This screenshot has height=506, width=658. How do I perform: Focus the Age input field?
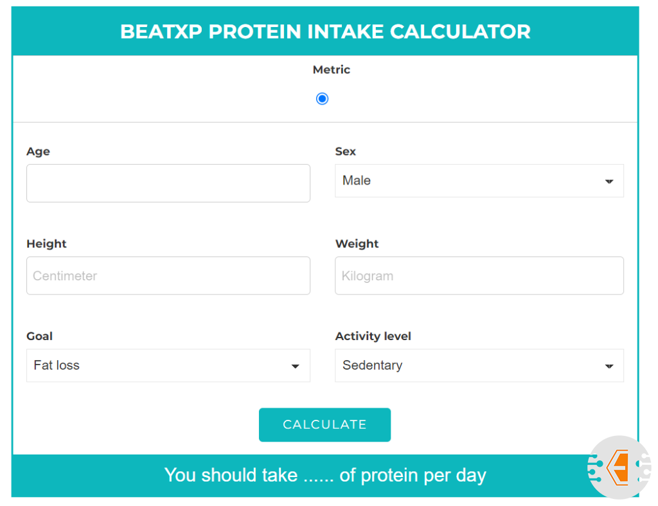click(x=168, y=183)
